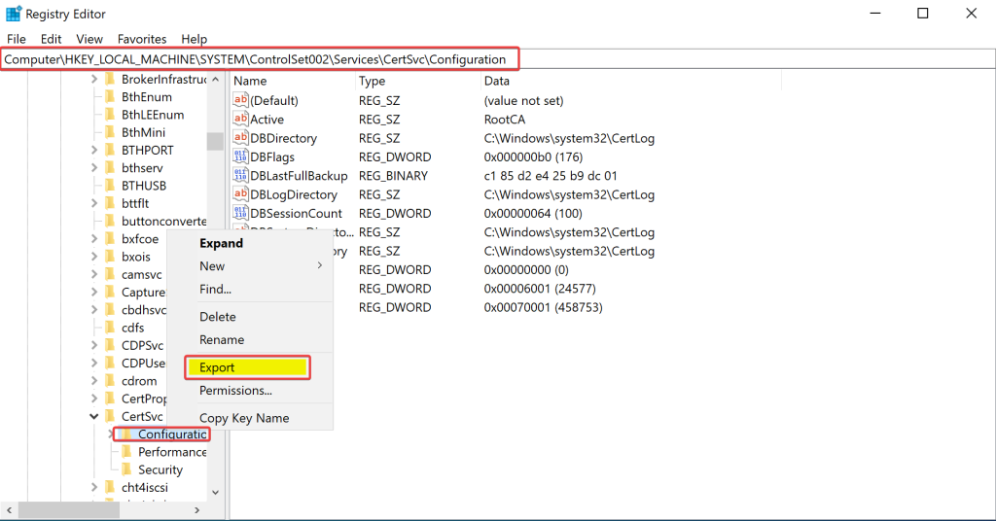
Task: Click the Data column header
Action: coord(497,82)
